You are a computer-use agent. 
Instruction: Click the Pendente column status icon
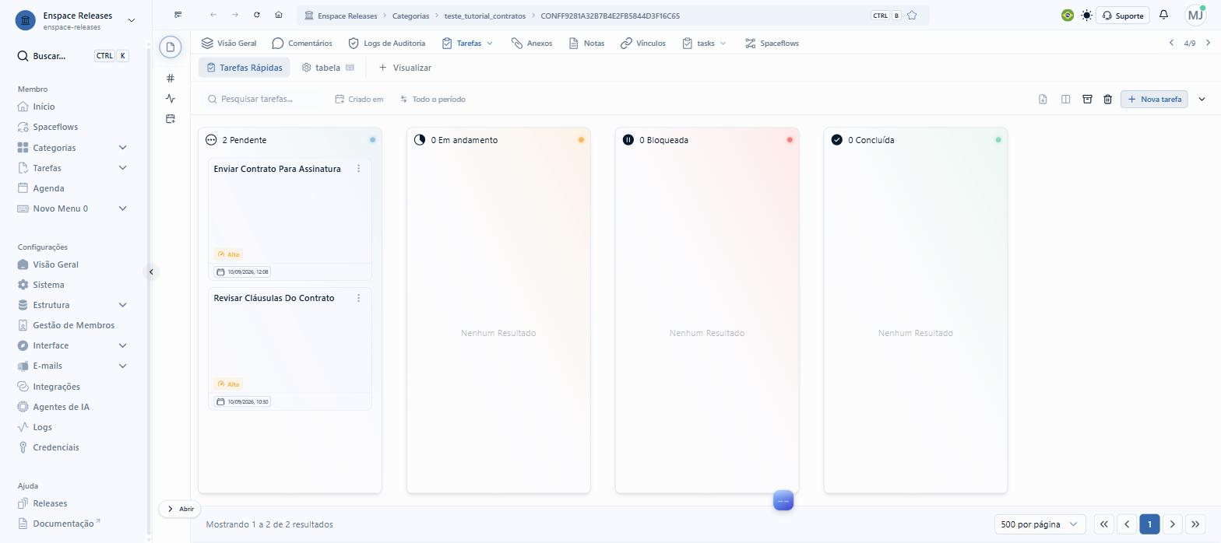211,140
